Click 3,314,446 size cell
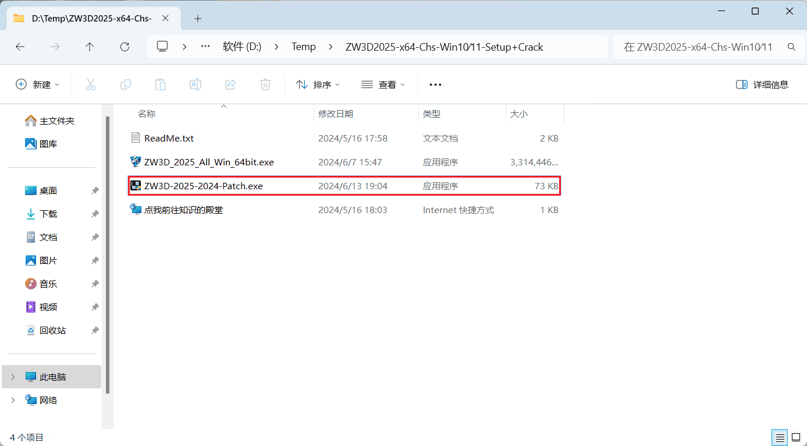 534,162
